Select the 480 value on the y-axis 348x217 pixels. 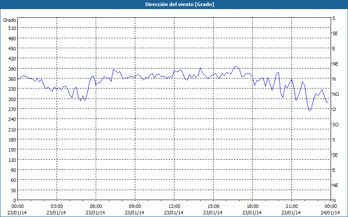(x=12, y=39)
